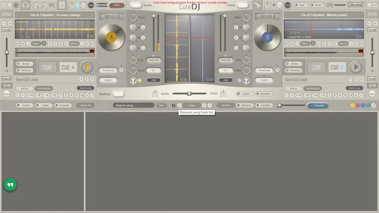Click deck B turntable platter

pos(267,37)
